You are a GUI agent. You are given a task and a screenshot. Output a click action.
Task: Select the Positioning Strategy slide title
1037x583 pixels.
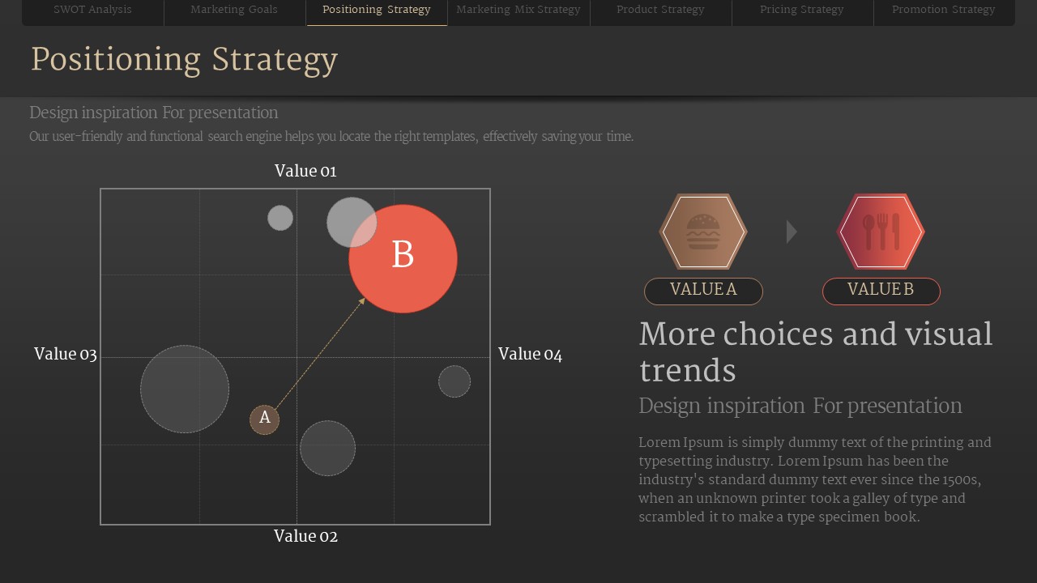184,60
